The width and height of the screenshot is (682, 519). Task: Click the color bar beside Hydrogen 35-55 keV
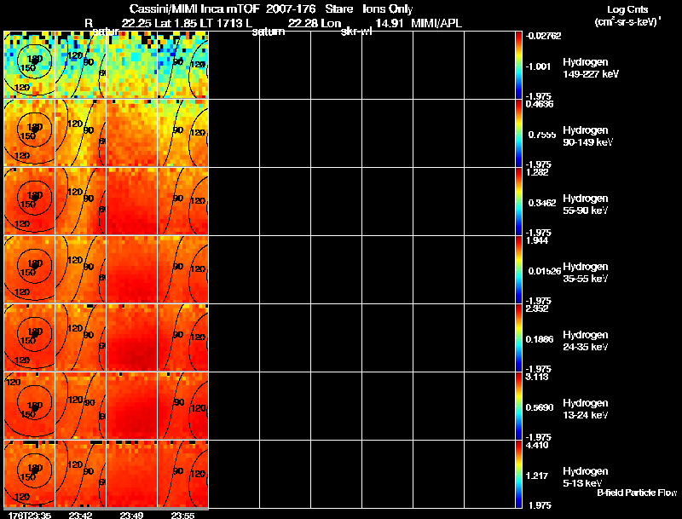(518, 270)
